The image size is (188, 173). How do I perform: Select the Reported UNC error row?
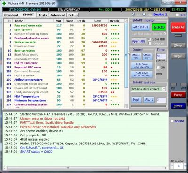(x=64, y=67)
